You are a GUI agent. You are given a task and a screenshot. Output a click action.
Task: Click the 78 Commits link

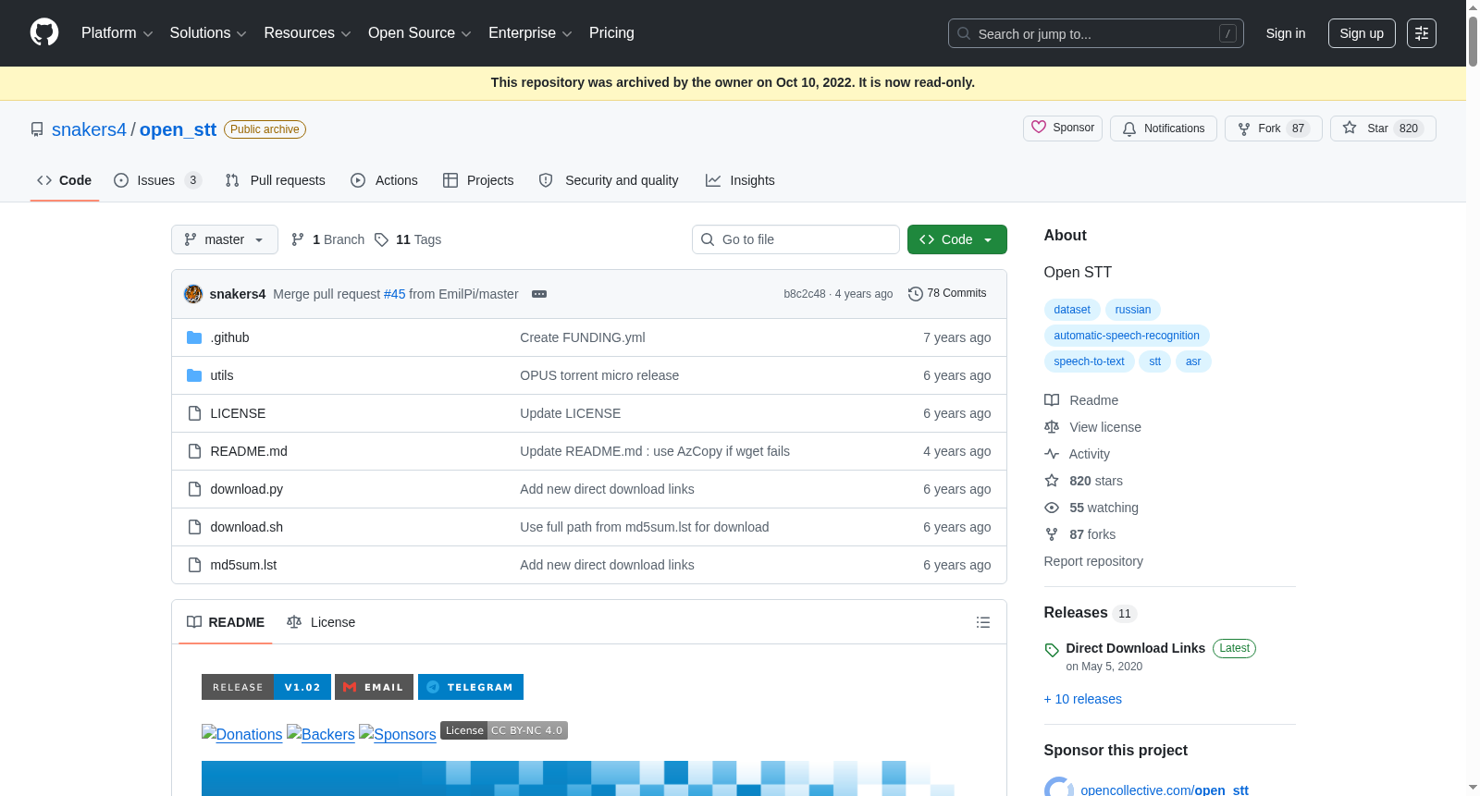click(x=947, y=294)
